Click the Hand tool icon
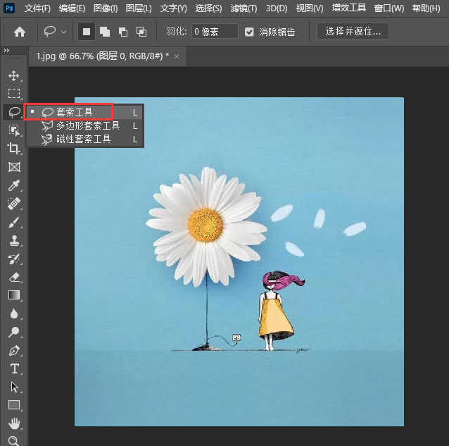The height and width of the screenshot is (446, 449). tap(13, 423)
